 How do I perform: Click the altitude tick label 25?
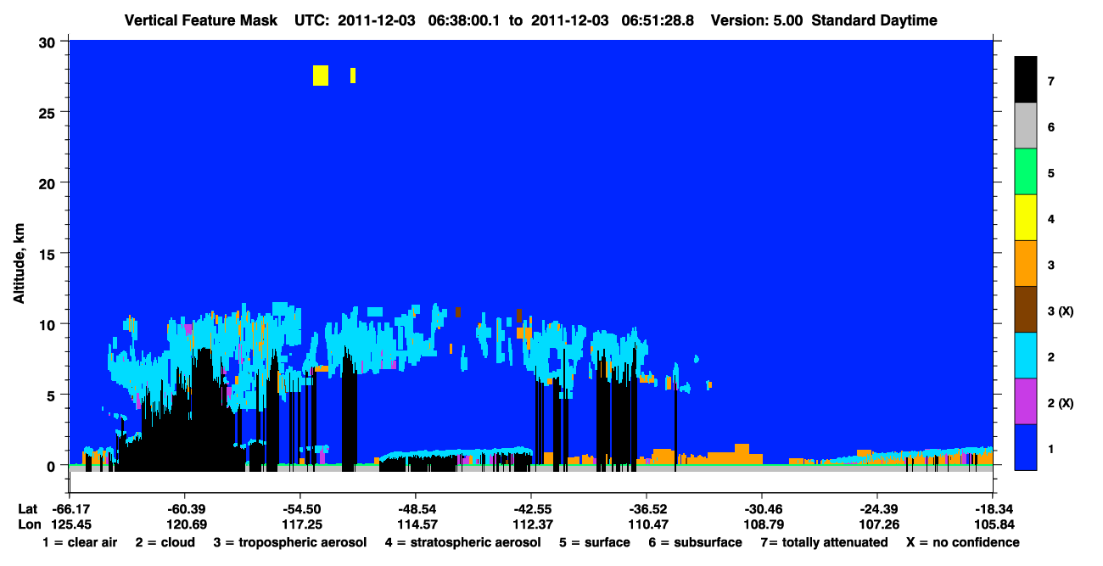[x=48, y=112]
